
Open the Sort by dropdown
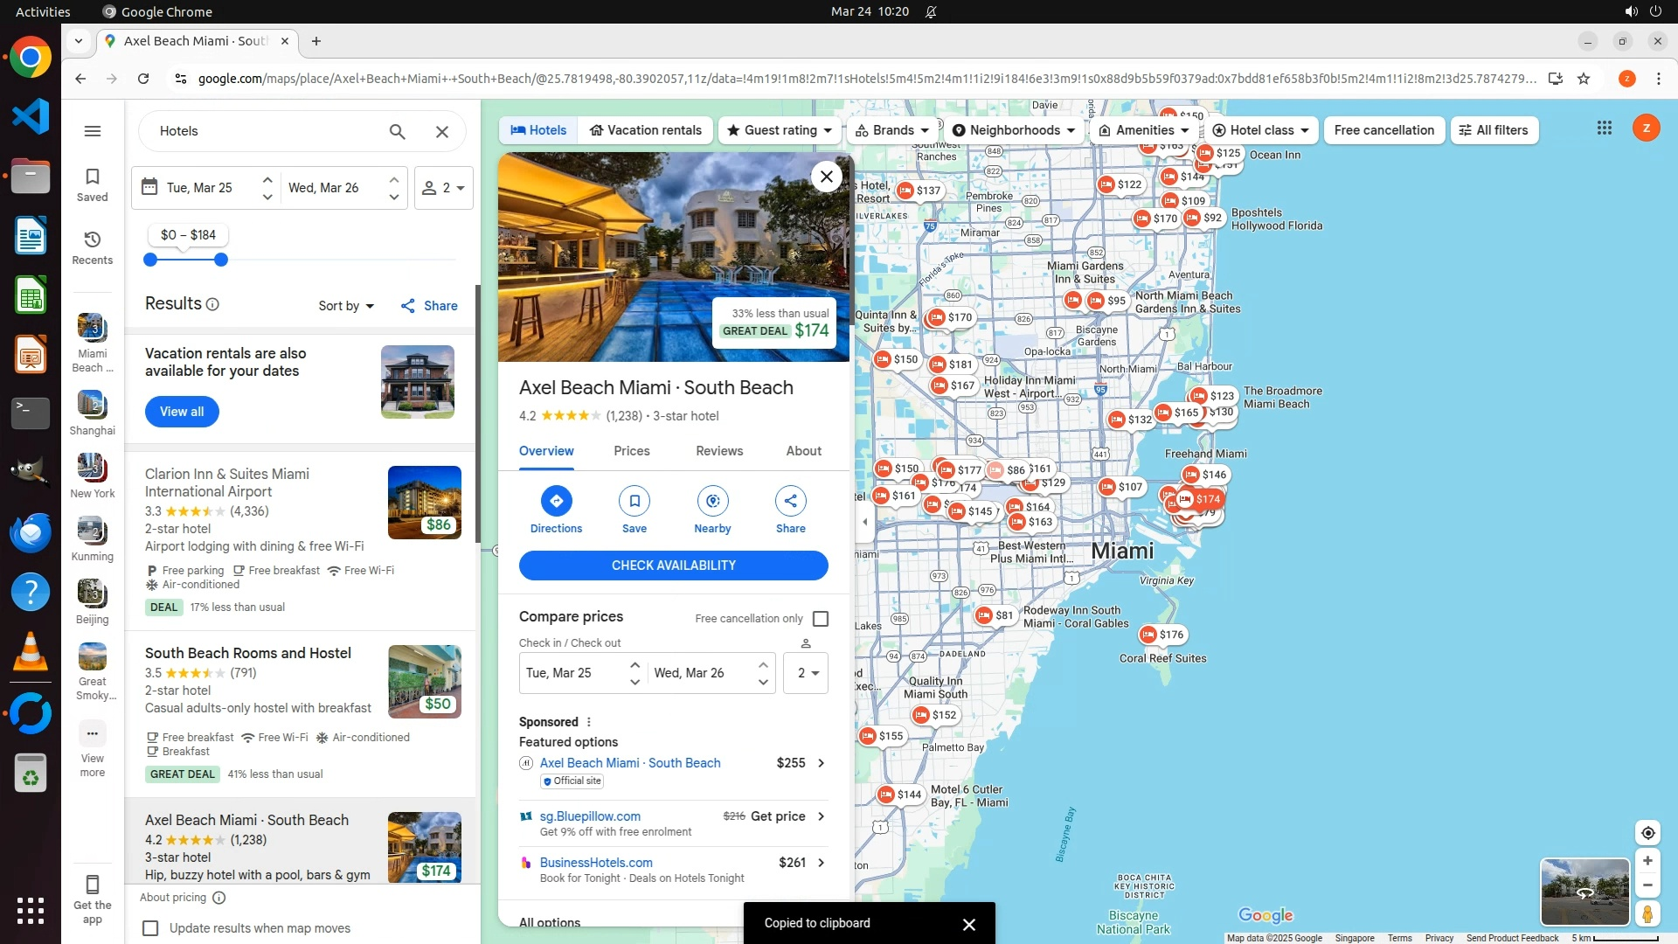pos(346,306)
